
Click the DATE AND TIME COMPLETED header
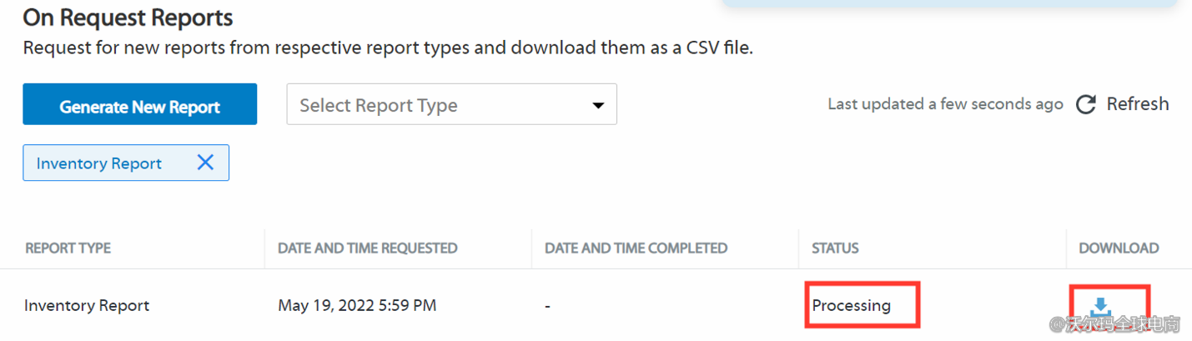coord(636,248)
